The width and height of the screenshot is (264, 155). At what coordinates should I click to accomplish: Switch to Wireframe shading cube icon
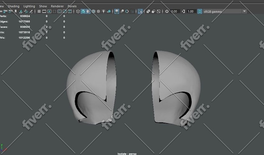[x=78, y=11]
